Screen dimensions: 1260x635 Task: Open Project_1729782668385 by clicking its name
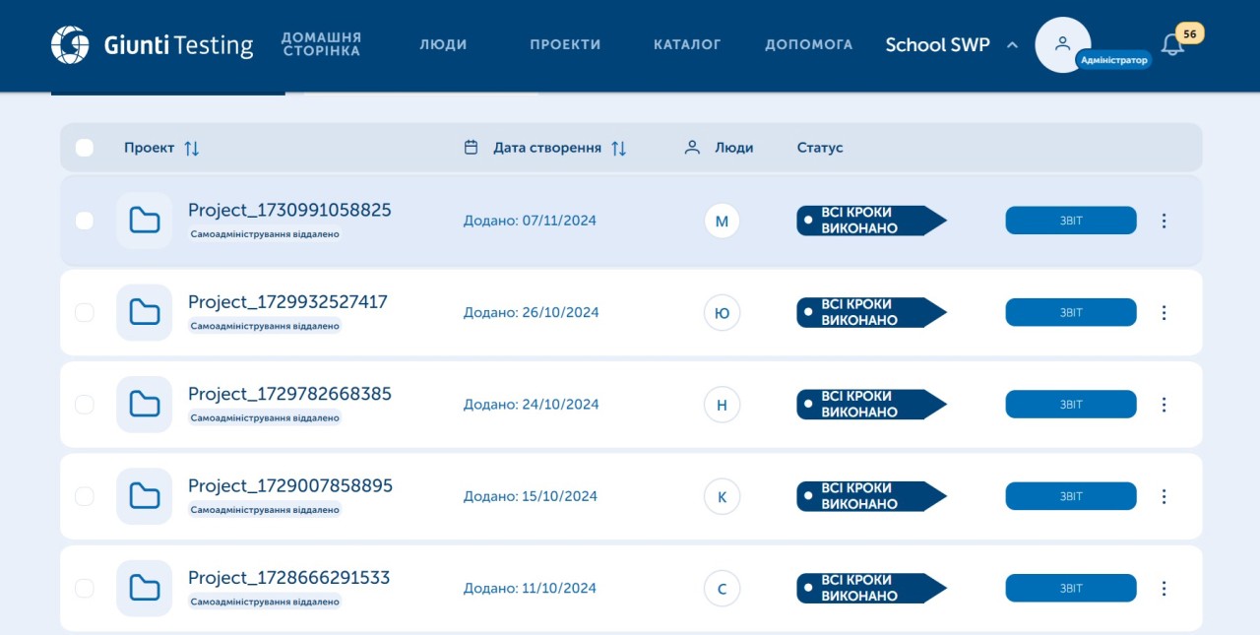pos(290,393)
